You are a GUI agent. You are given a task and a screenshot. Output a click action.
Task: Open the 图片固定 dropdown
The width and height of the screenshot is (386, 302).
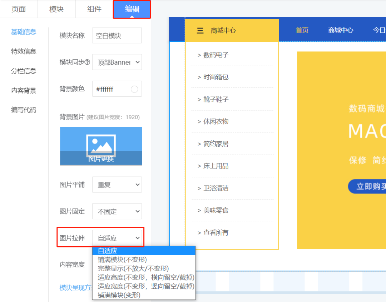point(117,211)
